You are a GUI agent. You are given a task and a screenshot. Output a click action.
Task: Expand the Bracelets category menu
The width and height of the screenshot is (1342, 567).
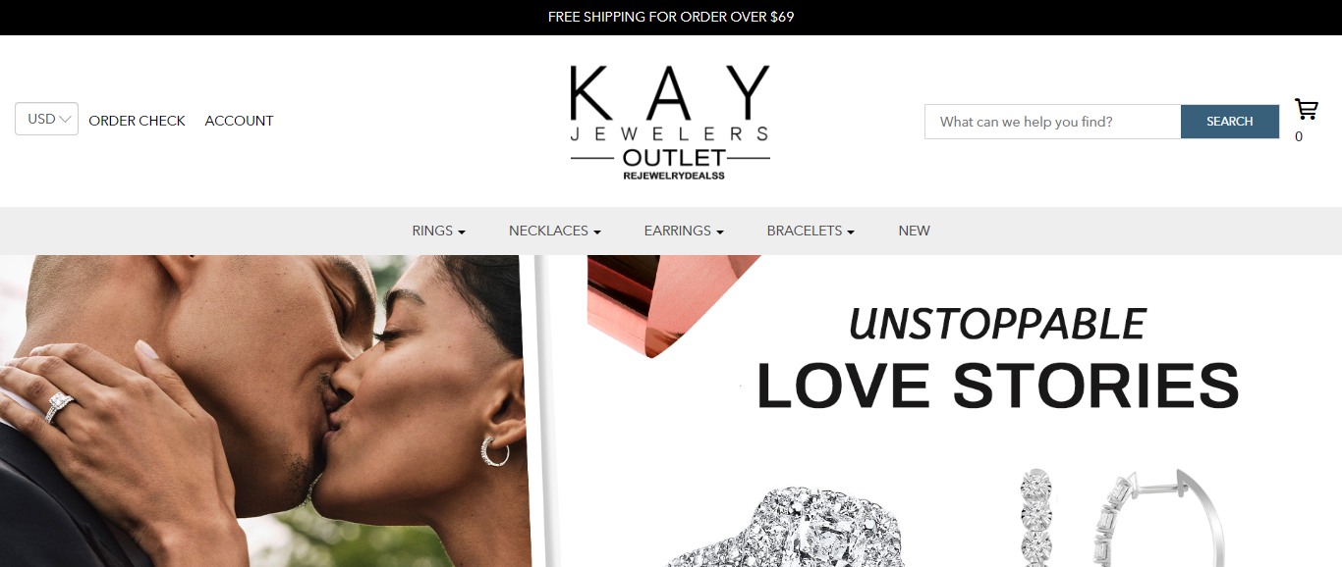tap(811, 231)
